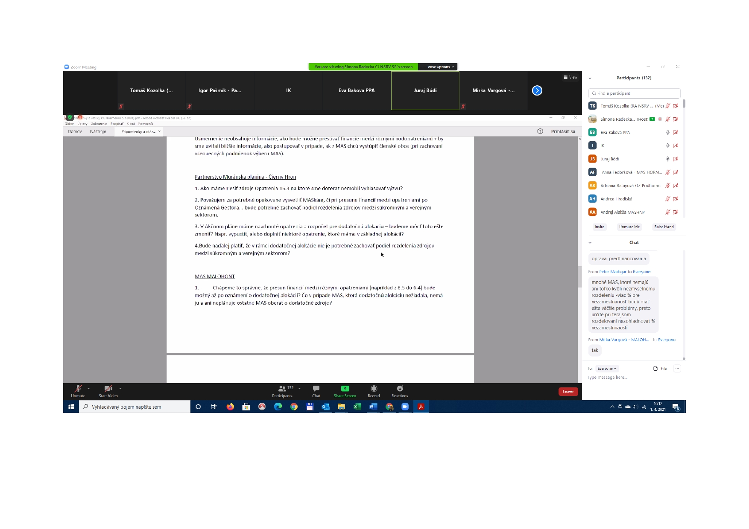Close the Pripomienky a otáz.. document tab
Image resolution: width=749 pixels, height=529 pixels.
[x=160, y=131]
